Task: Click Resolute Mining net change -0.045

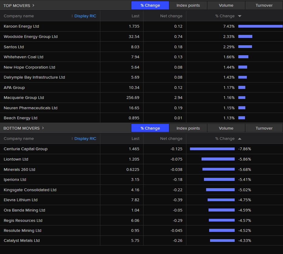Action: point(176,231)
